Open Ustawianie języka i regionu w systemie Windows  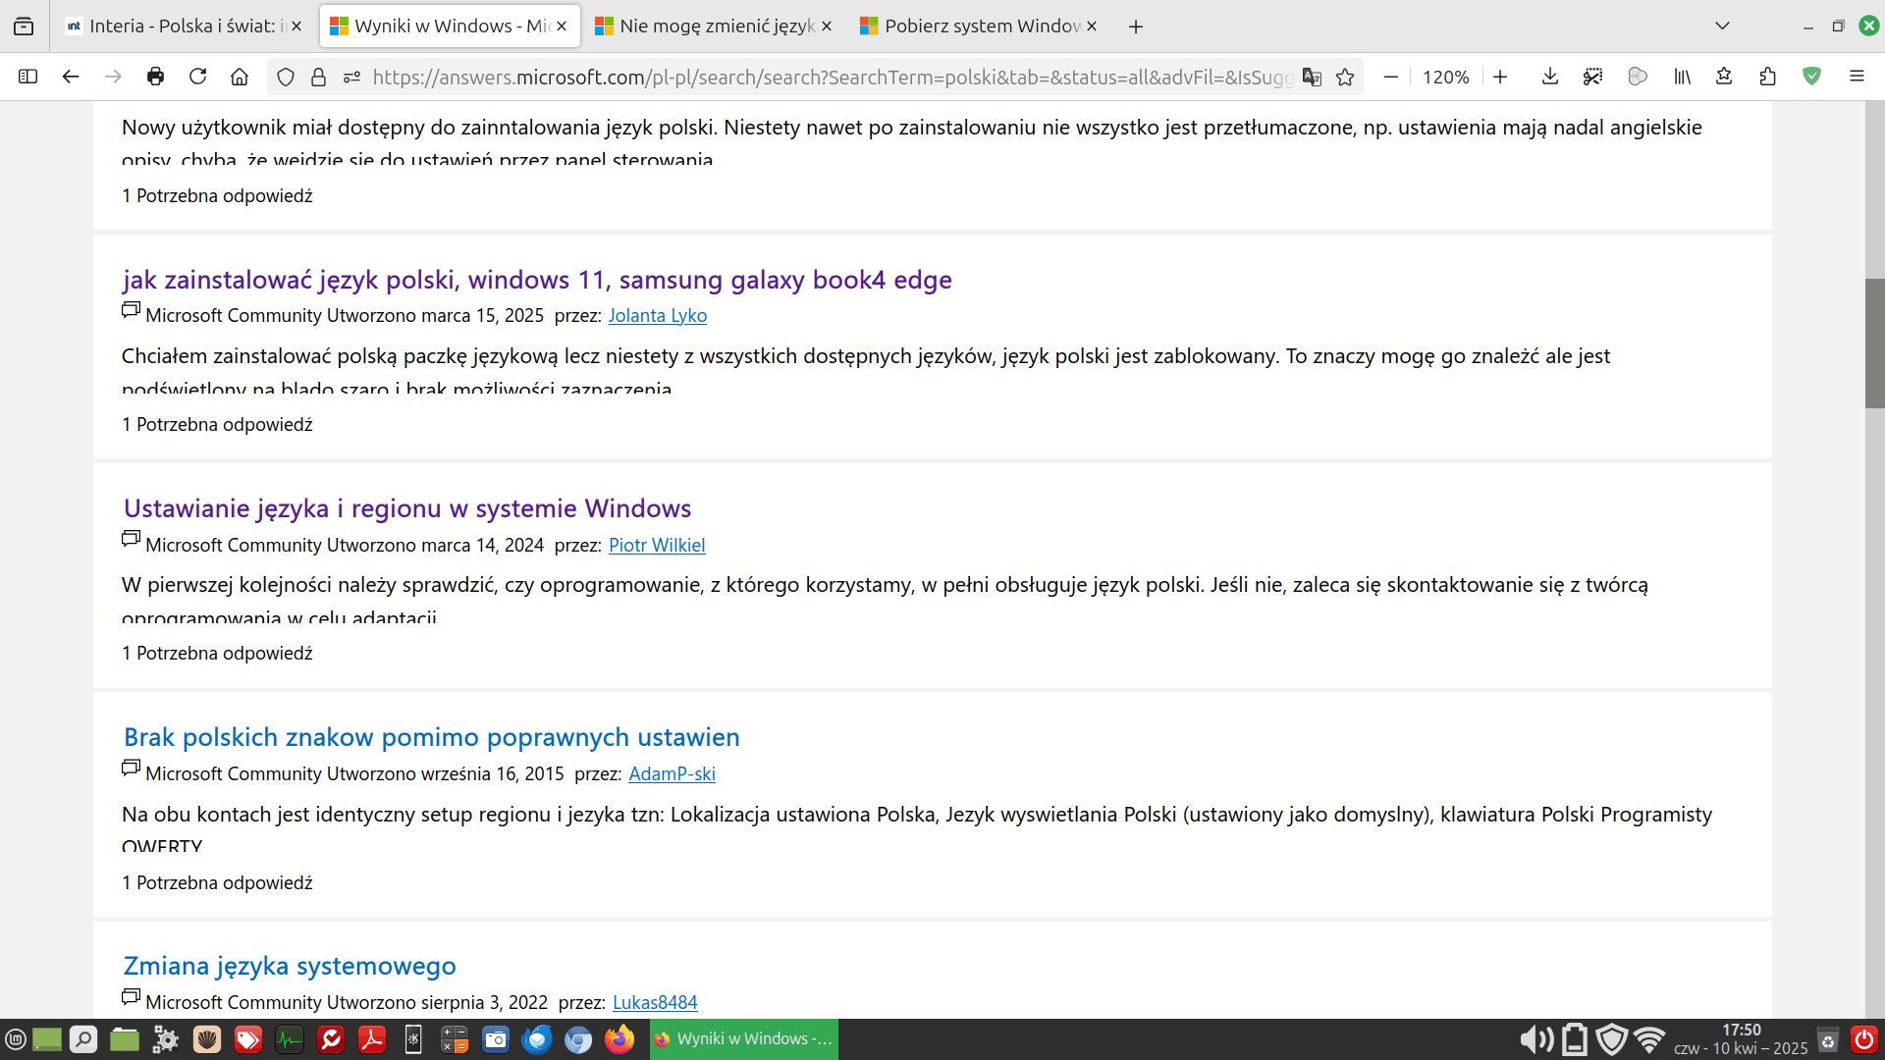pos(407,508)
